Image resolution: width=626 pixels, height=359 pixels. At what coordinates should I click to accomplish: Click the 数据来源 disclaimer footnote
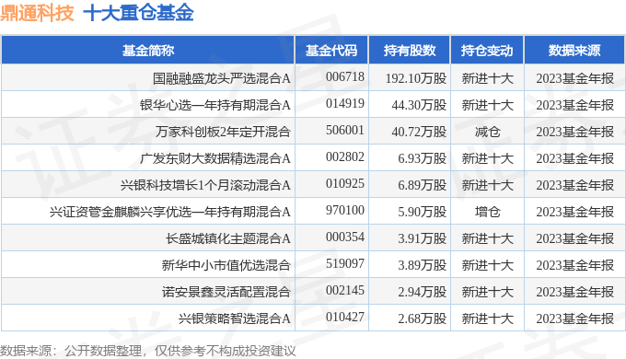tap(147, 351)
